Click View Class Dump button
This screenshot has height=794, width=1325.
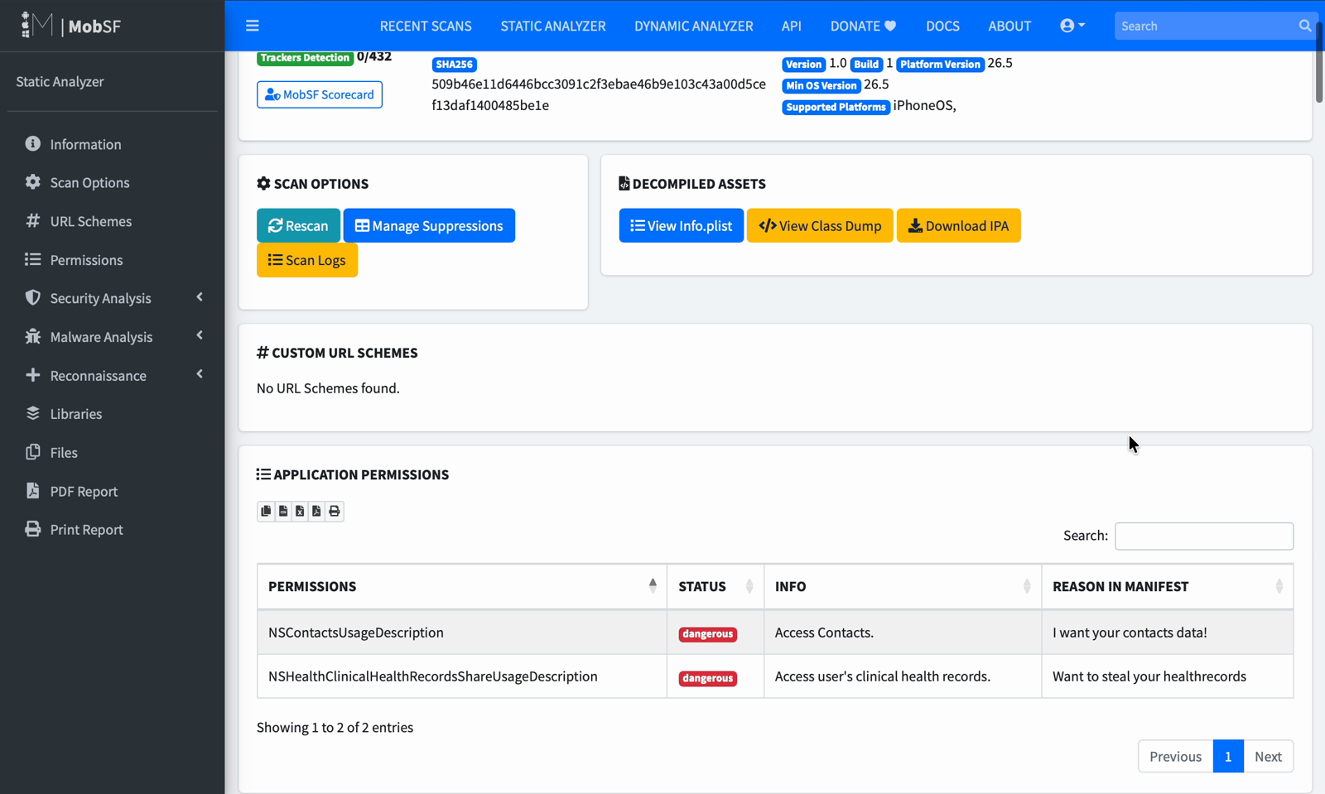(x=820, y=225)
